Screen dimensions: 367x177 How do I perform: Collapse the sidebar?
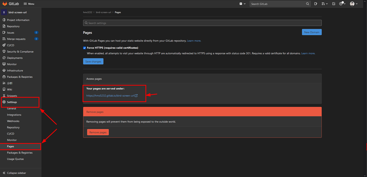click(17, 173)
